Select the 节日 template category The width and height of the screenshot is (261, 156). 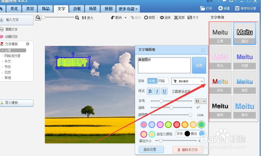[x=8, y=67]
